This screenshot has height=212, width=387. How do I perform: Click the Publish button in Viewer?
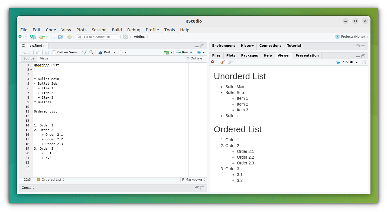coord(345,62)
